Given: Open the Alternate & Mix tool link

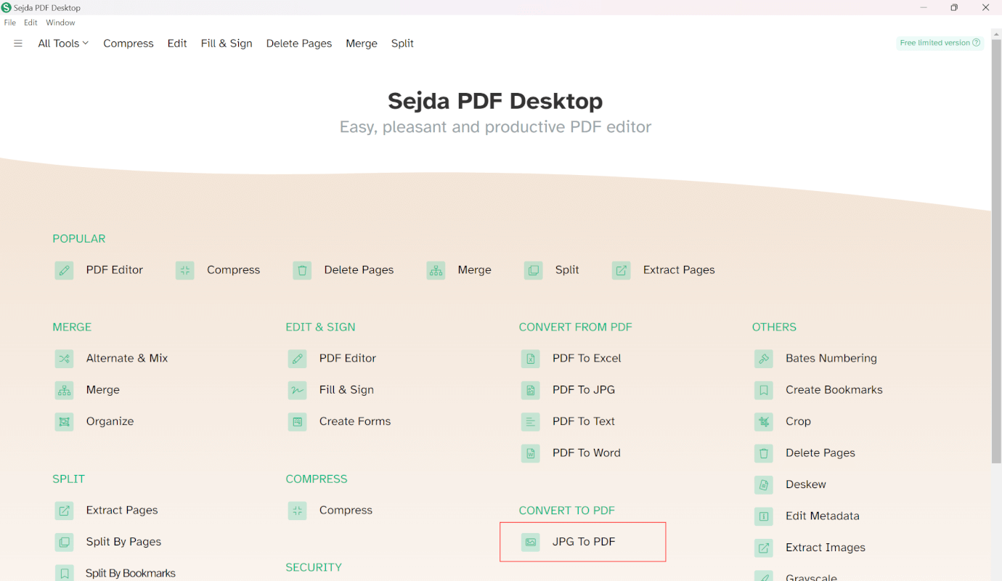Looking at the screenshot, I should [127, 358].
